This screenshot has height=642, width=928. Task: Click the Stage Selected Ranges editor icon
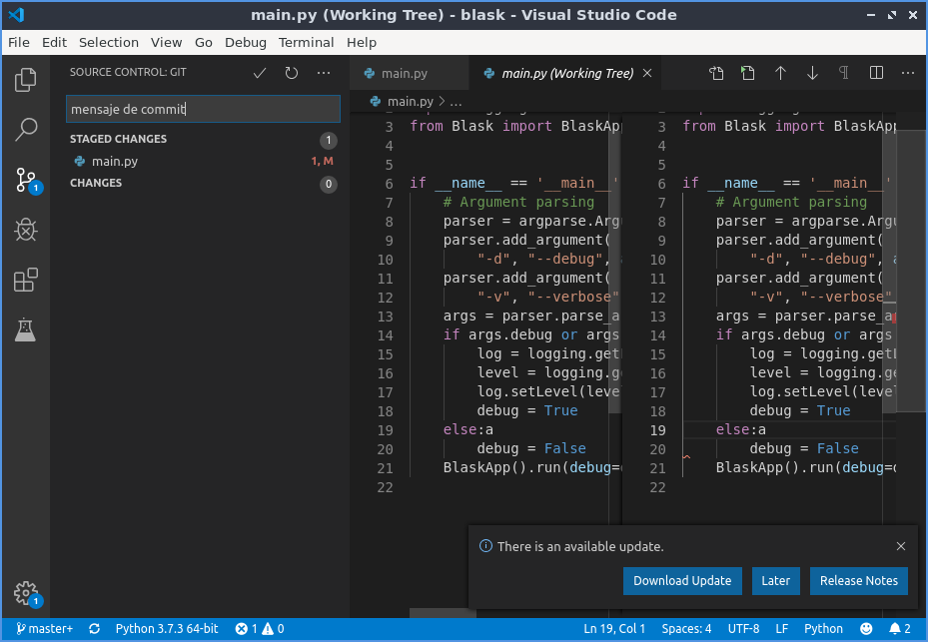pos(748,73)
